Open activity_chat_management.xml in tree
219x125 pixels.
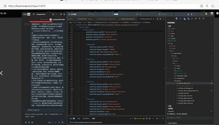click(x=187, y=91)
